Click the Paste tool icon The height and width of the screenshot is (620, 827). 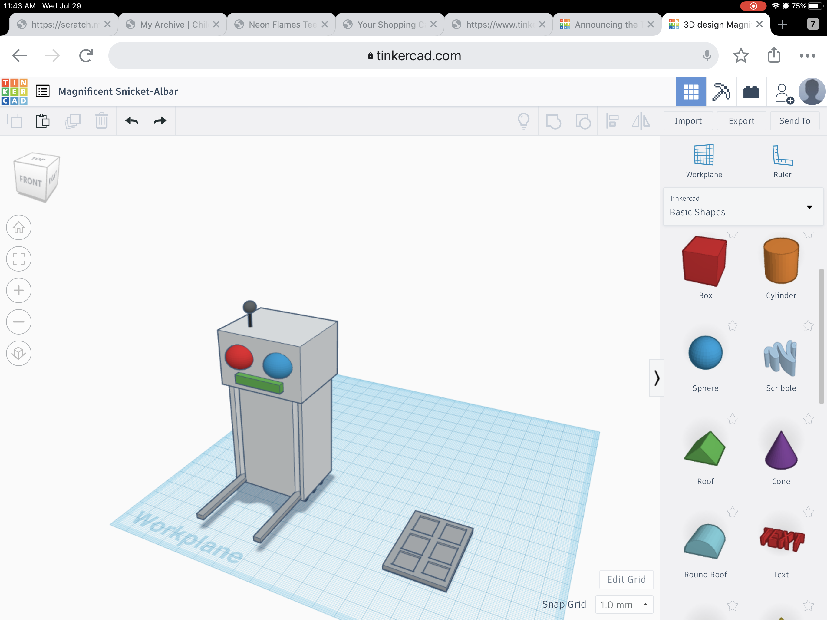43,121
